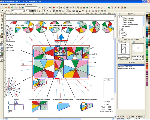Open the Nastavení menu

point(13,4)
